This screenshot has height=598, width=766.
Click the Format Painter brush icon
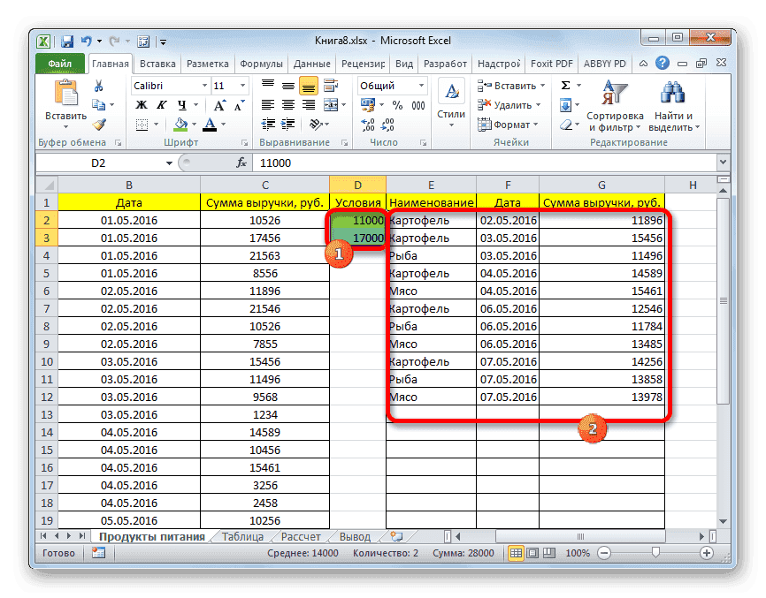coord(98,125)
